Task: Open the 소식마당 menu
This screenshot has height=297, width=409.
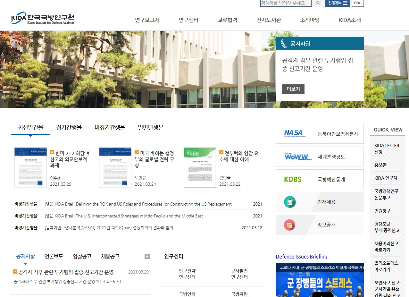Action: click(310, 20)
